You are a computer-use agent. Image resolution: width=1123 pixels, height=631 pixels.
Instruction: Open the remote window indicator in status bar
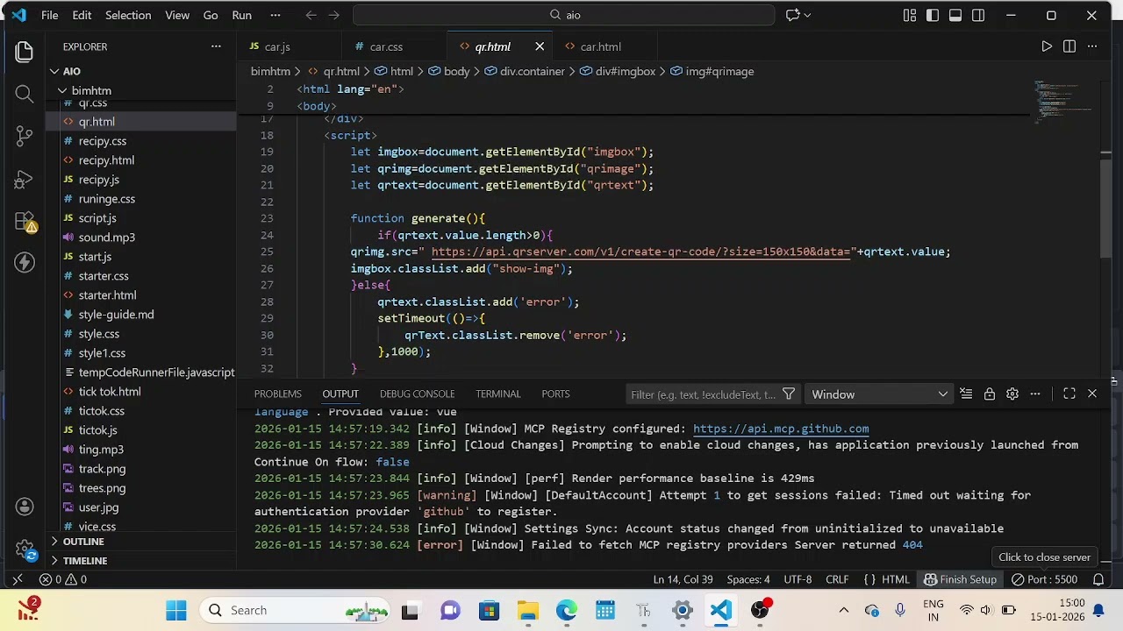click(17, 579)
